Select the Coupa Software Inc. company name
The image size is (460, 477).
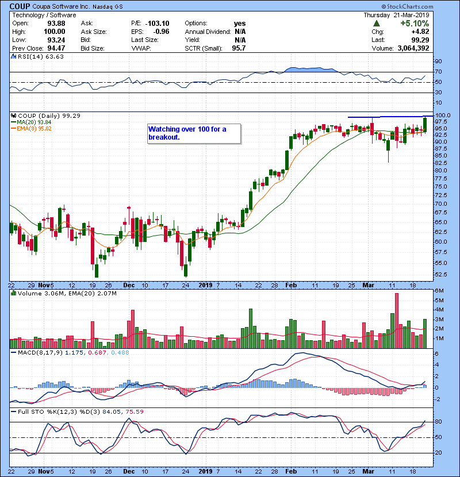[x=61, y=7]
